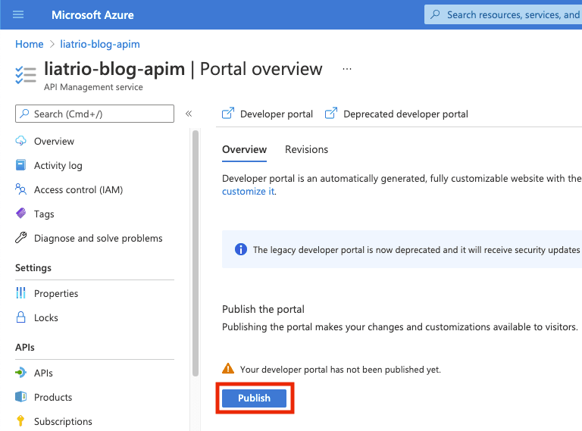
Task: Click the Publish button
Action: click(255, 398)
